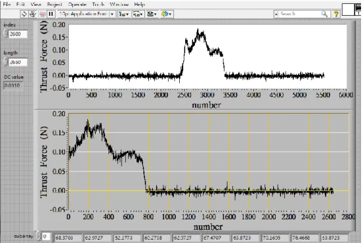Click the Pause toolbar button
The width and height of the screenshot is (363, 243).
tap(51, 14)
